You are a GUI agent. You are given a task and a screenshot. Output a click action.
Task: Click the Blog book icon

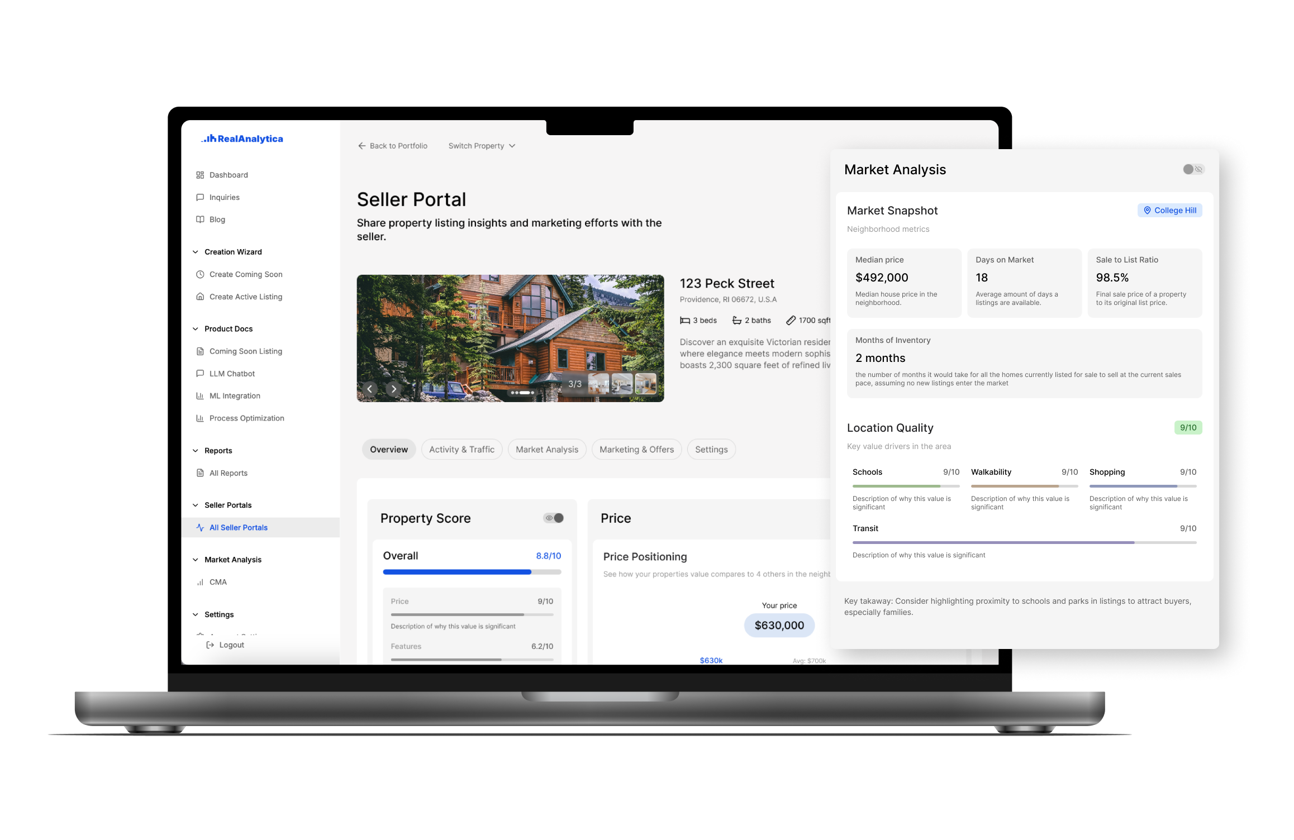tap(200, 219)
